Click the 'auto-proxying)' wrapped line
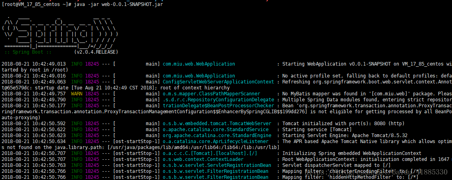Image resolution: width=452 pixels, height=180 pixels. (x=21, y=118)
